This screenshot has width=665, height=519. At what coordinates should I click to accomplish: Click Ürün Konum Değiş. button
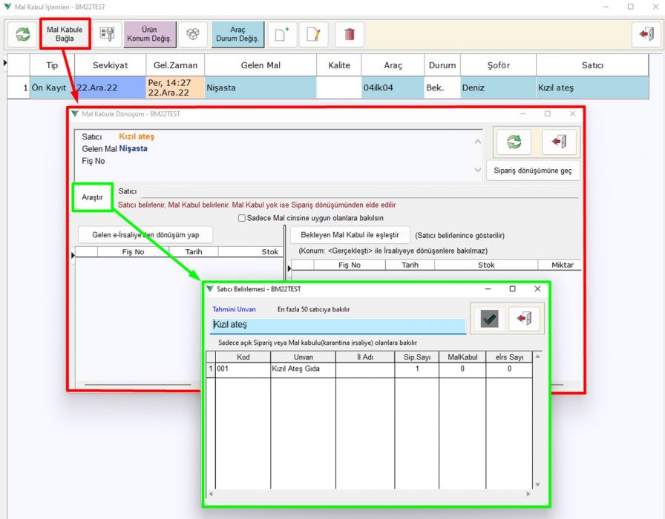[150, 34]
